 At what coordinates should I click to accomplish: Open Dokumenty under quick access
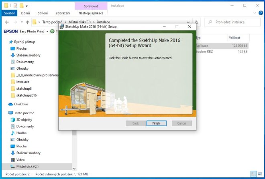[x=25, y=62]
